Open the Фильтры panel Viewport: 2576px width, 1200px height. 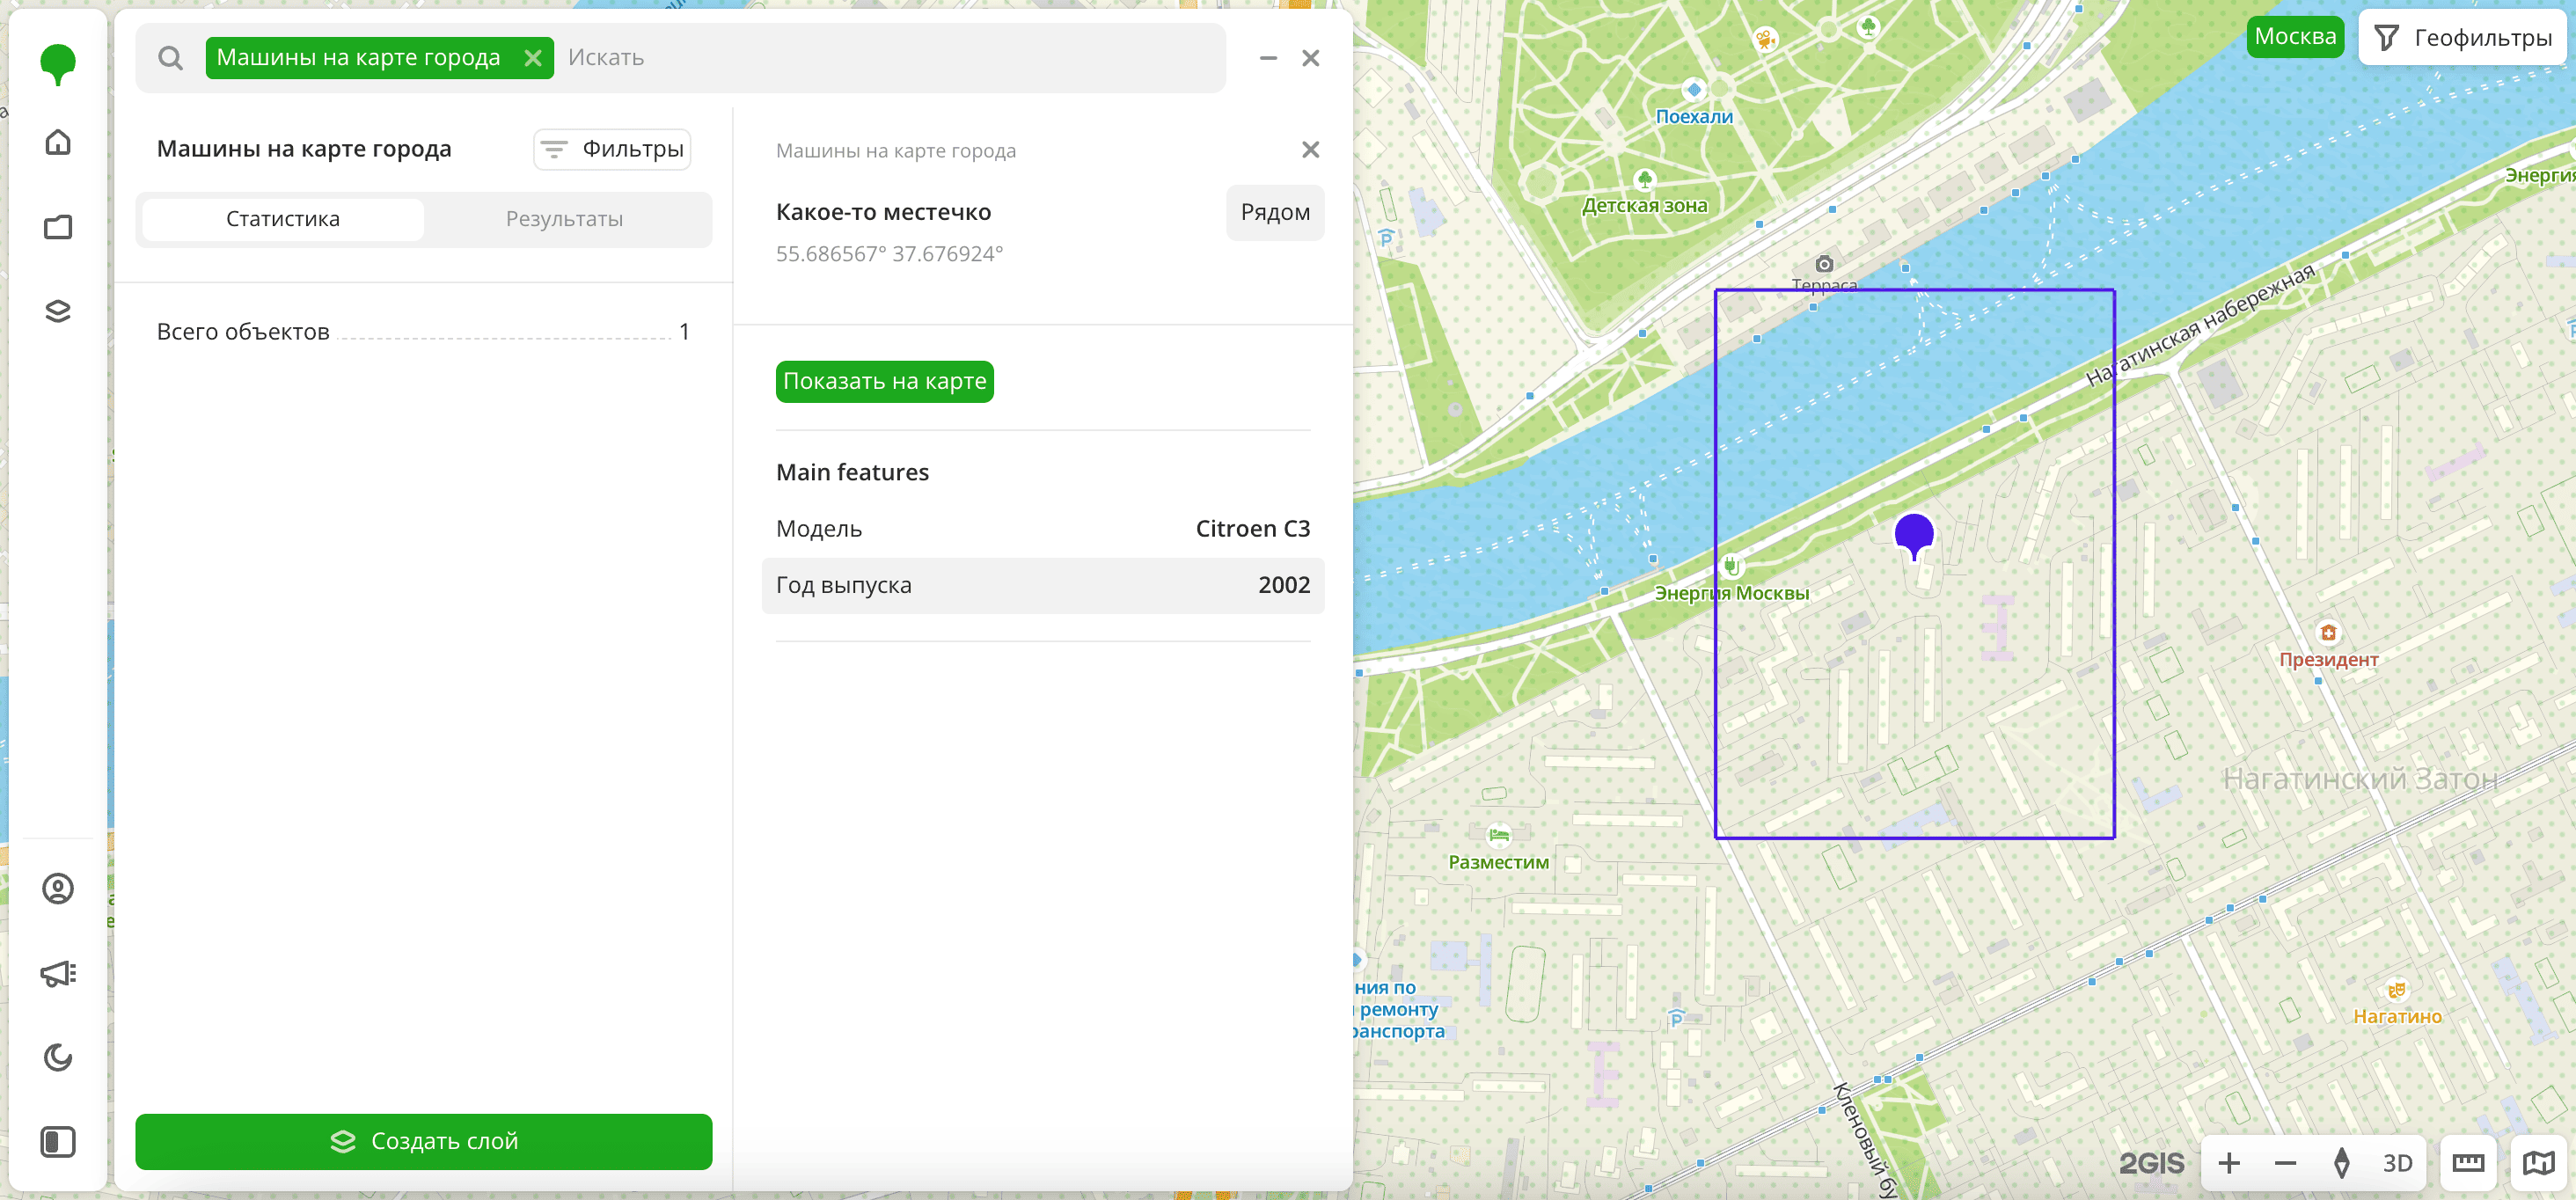(612, 149)
